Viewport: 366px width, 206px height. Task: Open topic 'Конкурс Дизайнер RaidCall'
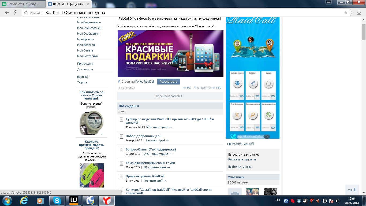(x=169, y=191)
